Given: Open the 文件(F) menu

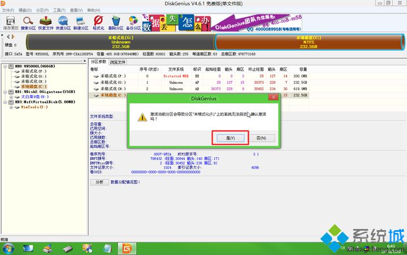Looking at the screenshot, I should (8, 10).
